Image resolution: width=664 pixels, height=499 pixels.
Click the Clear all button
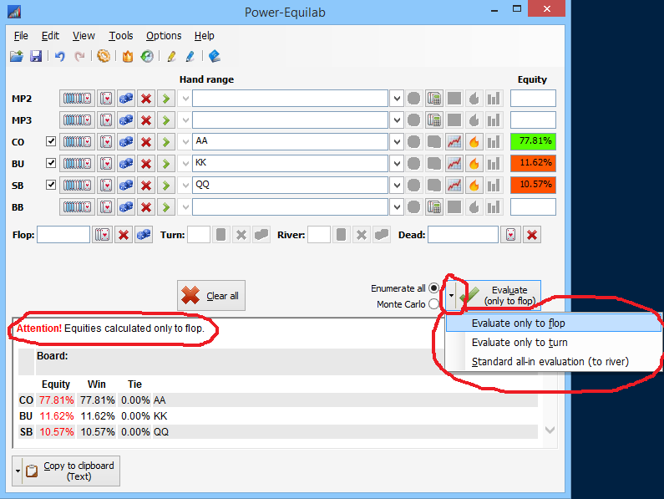click(x=210, y=296)
